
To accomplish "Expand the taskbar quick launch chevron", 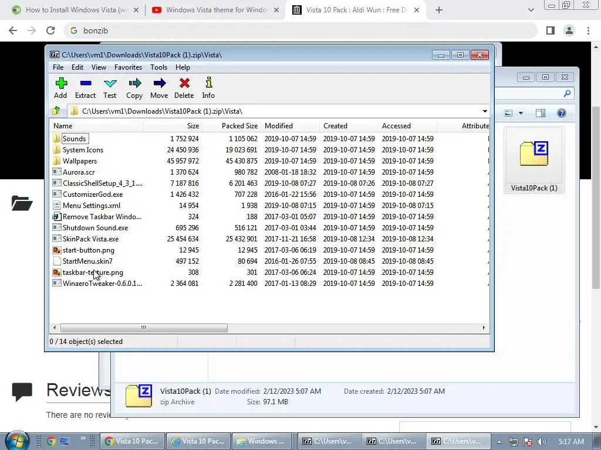I will (x=83, y=438).
